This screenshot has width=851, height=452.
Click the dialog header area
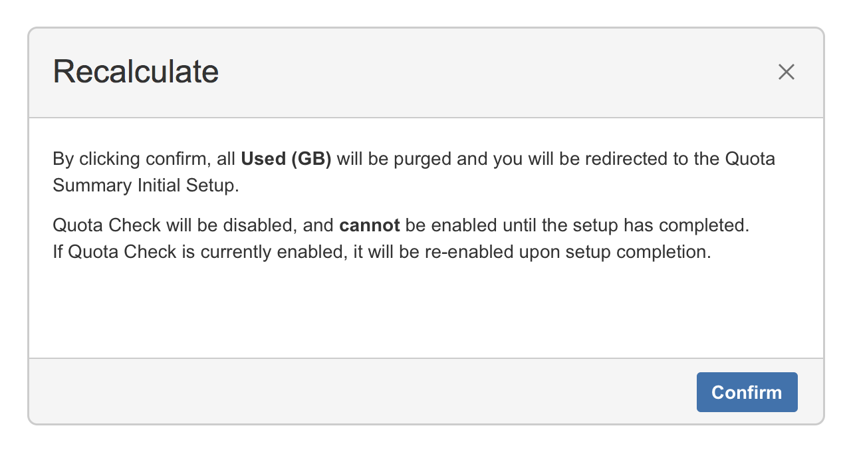coord(425,73)
